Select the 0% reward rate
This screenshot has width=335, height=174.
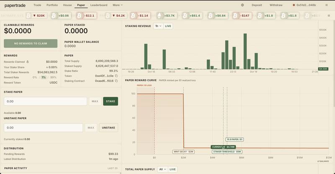click(35, 77)
